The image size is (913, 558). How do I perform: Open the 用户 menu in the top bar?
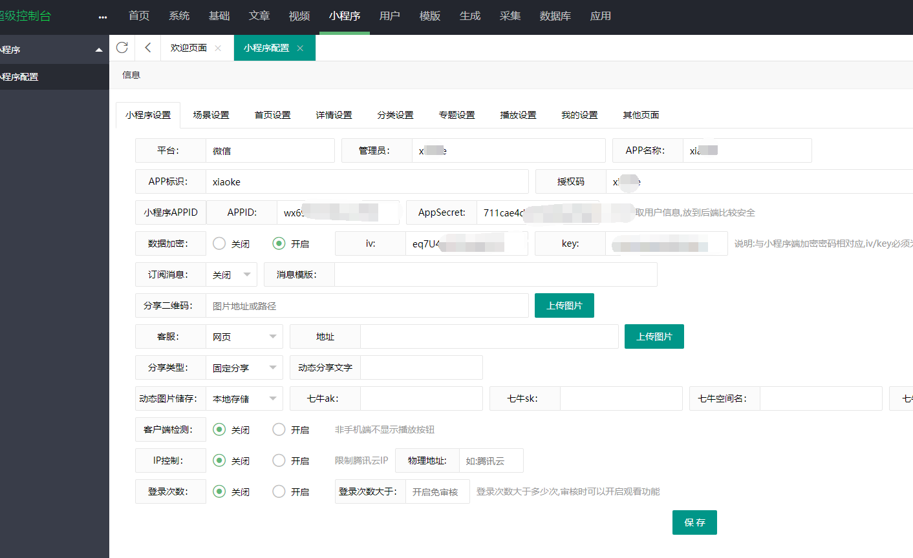390,16
